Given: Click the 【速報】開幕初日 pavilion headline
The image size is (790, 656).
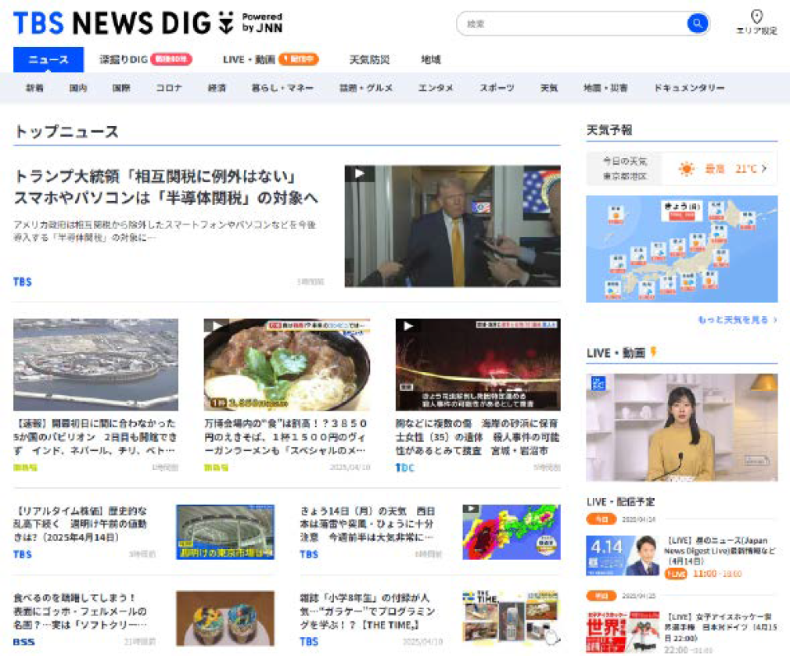Looking at the screenshot, I should pyautogui.click(x=95, y=436).
